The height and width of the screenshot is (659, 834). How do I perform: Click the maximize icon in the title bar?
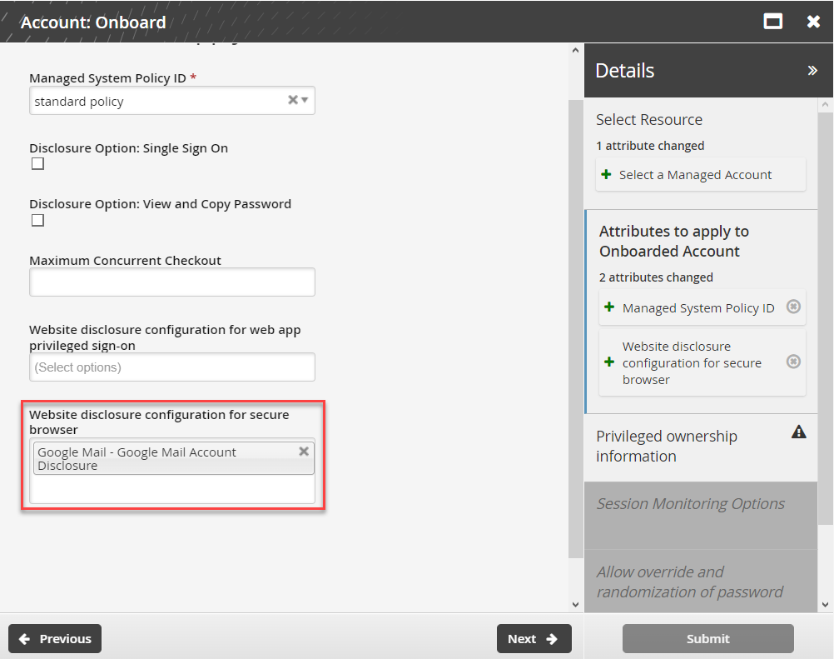pyautogui.click(x=772, y=21)
